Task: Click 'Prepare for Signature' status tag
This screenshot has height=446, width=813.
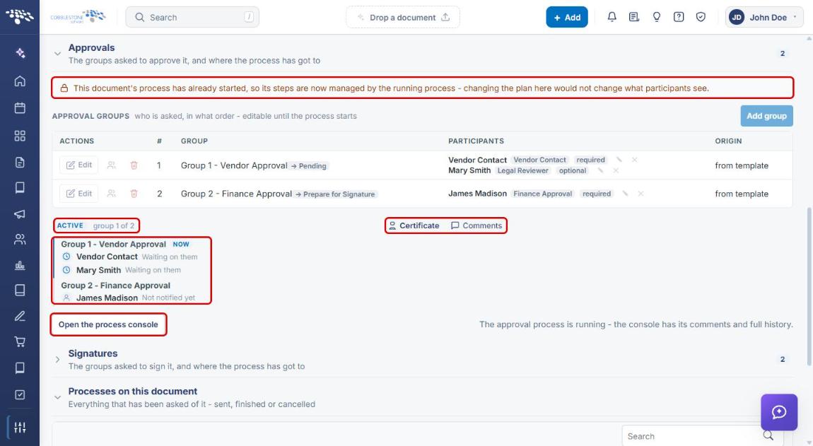Action: pos(336,194)
